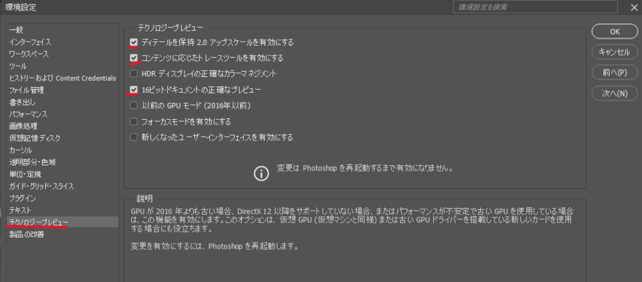Enable 以前の GPU モード (2016年以前)
642x282 pixels.
[133, 106]
